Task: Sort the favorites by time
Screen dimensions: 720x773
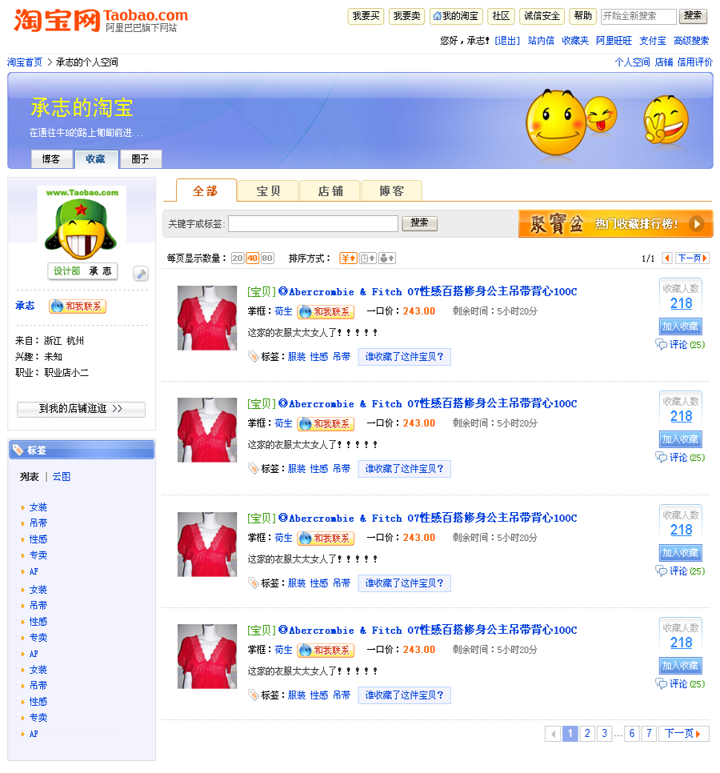Action: 368,258
